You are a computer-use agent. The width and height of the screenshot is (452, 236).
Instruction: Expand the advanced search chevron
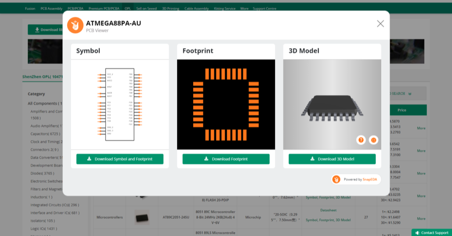(x=409, y=93)
